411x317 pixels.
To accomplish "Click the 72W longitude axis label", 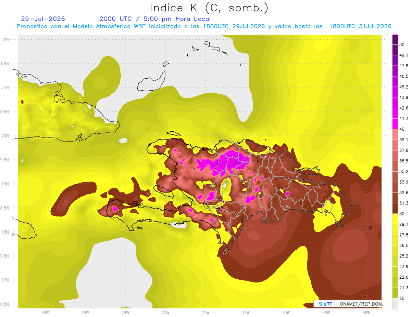I will point(206,312).
